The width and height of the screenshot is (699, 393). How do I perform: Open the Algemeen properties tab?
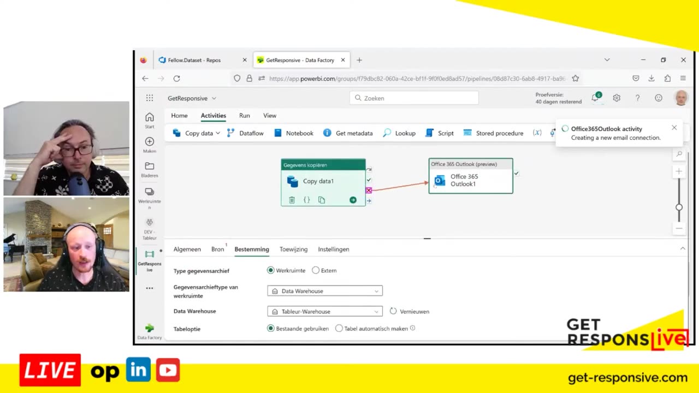187,249
